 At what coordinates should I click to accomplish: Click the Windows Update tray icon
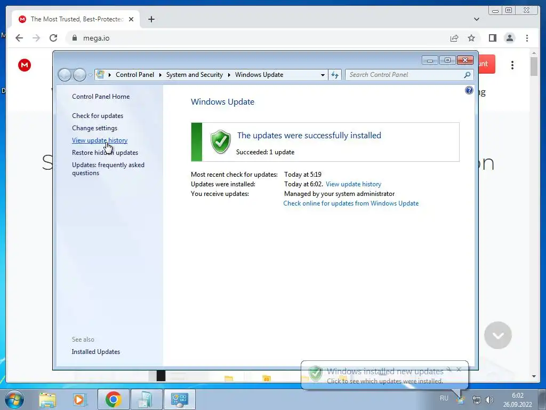(x=461, y=400)
